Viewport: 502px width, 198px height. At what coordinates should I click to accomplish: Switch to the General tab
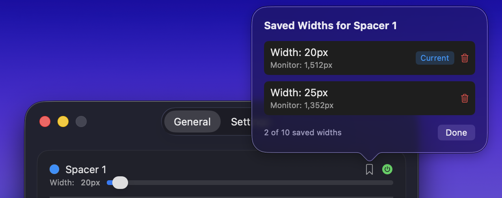192,122
